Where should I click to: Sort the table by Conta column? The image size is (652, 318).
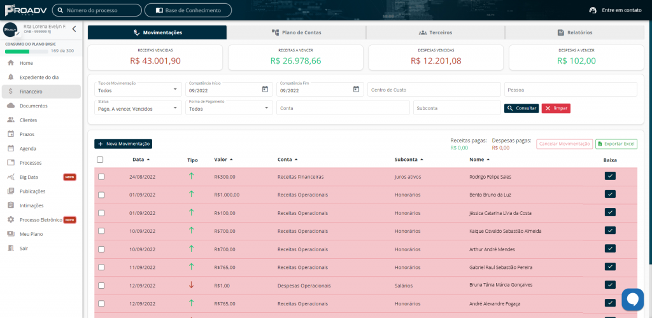coord(287,160)
